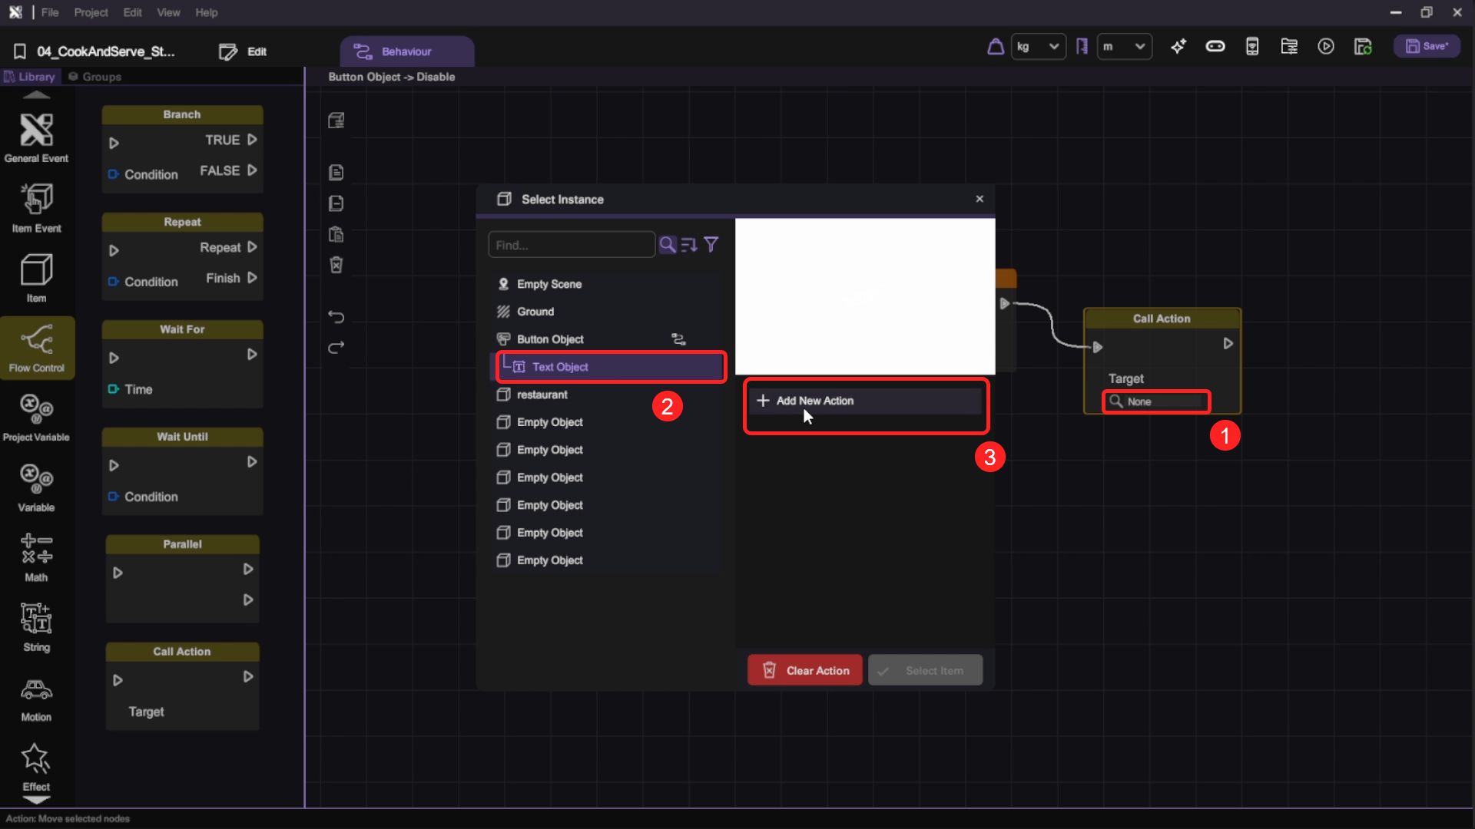1475x829 pixels.
Task: Open the Project menu
Action: [91, 12]
